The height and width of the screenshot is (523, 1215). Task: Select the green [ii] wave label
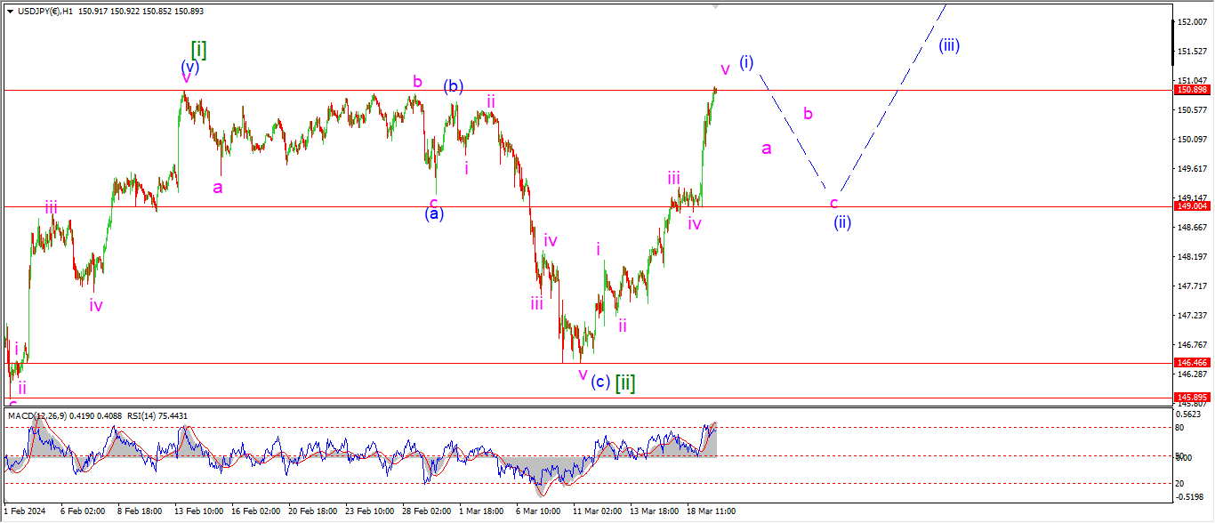[624, 383]
